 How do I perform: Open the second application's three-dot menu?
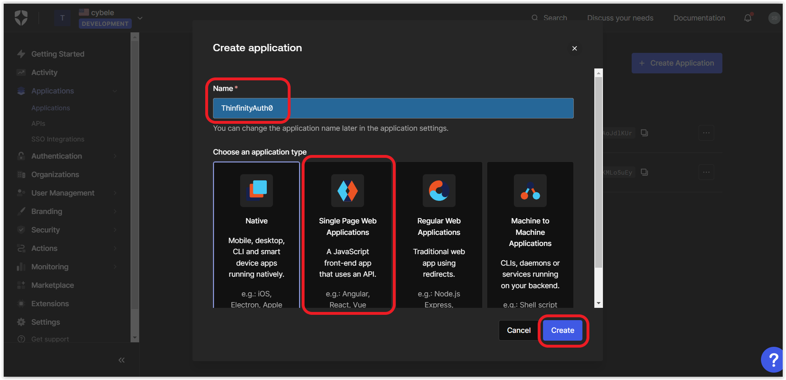[706, 172]
